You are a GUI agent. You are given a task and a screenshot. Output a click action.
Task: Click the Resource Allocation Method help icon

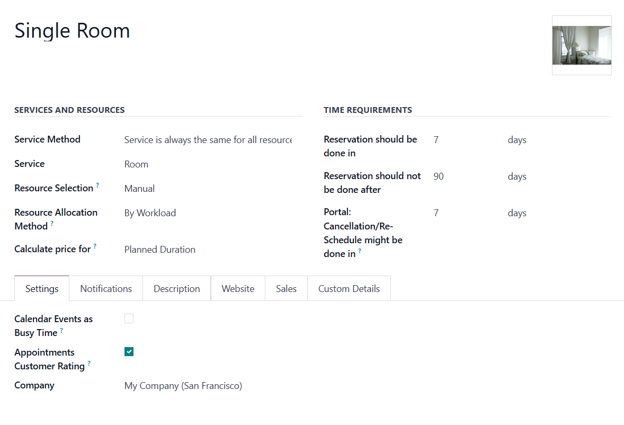tap(52, 223)
